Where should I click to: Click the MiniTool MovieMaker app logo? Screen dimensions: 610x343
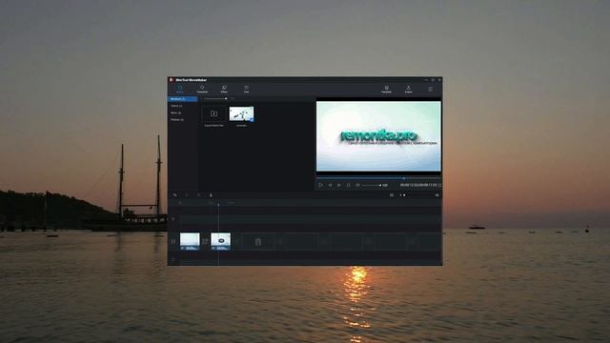[x=172, y=80]
